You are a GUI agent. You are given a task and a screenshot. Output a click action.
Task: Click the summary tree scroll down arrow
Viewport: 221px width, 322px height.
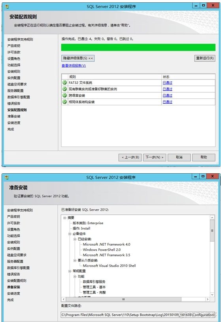(x=212, y=294)
